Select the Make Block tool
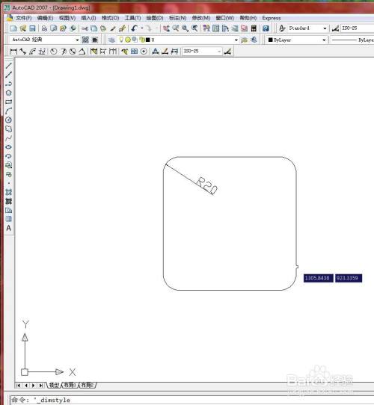Image resolution: width=374 pixels, height=405 pixels. 8,174
